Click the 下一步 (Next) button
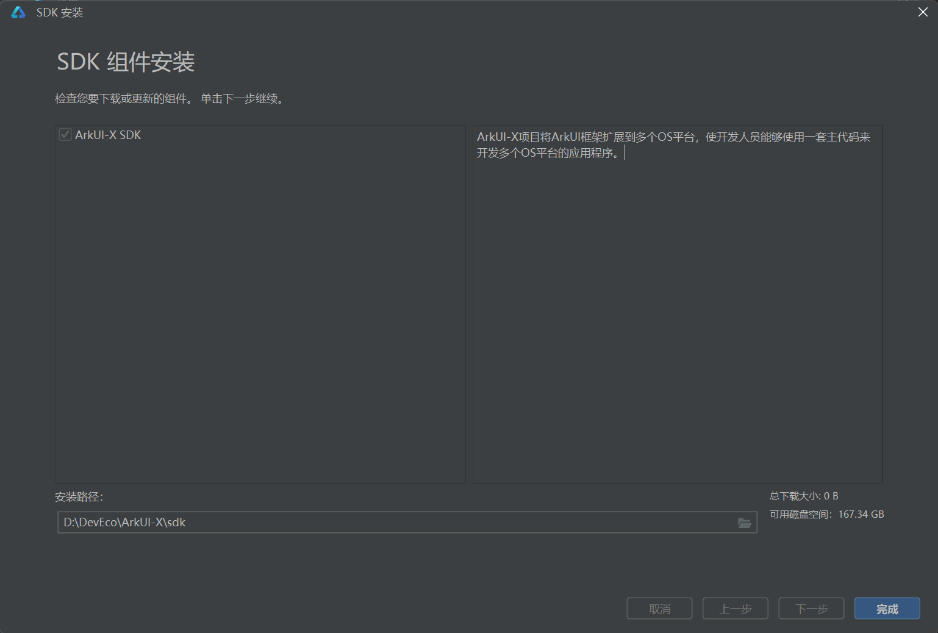938x633 pixels. click(811, 609)
